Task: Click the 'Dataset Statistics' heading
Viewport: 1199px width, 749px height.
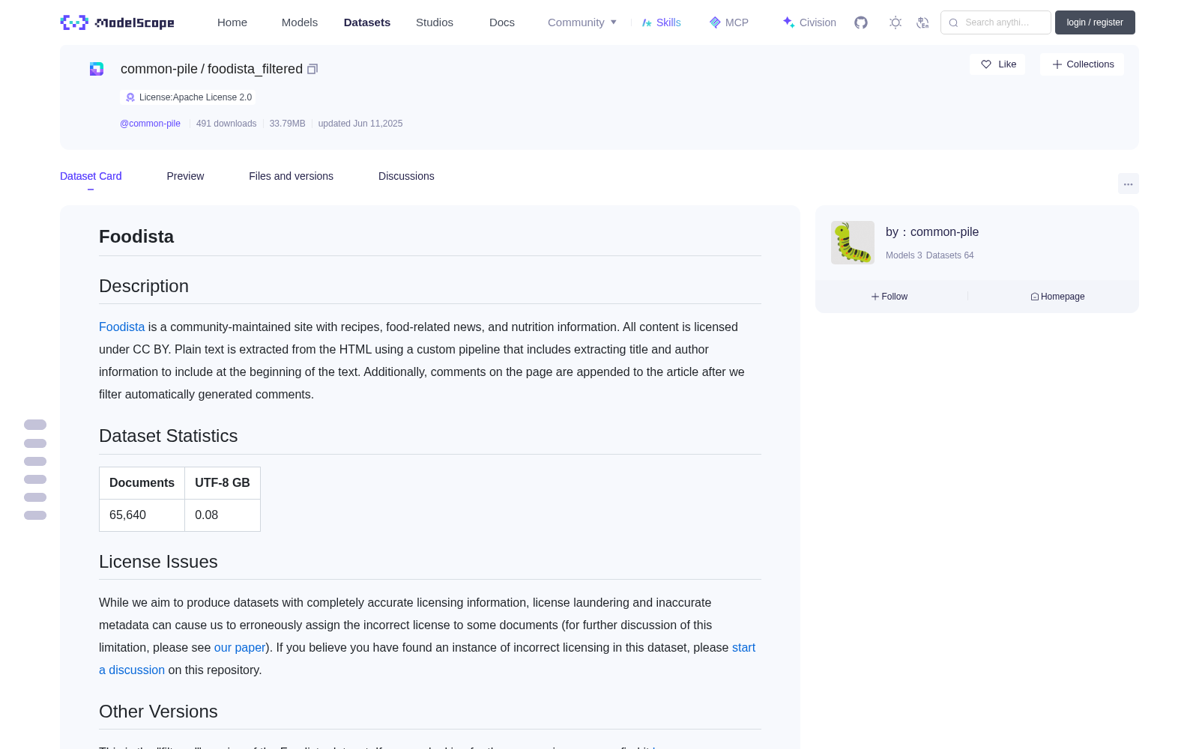Action: [169, 436]
